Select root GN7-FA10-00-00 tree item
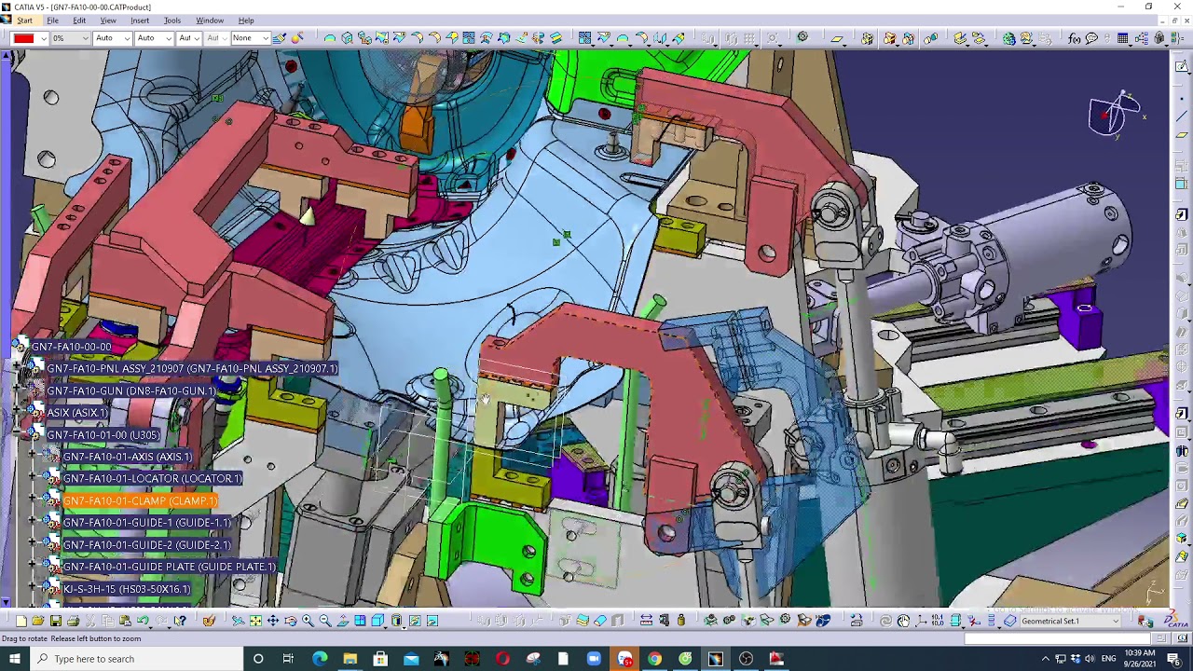Viewport: 1193px width, 671px height. coord(71,347)
